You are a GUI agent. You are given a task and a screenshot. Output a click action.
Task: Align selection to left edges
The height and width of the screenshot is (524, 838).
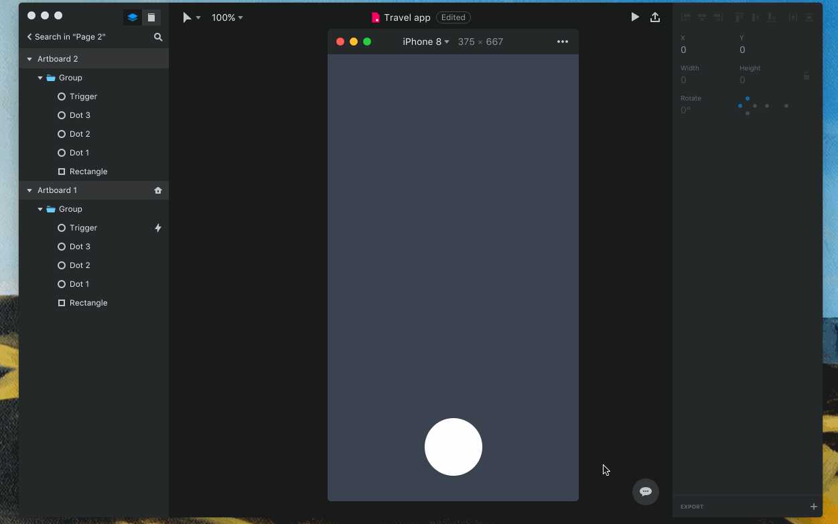click(686, 17)
